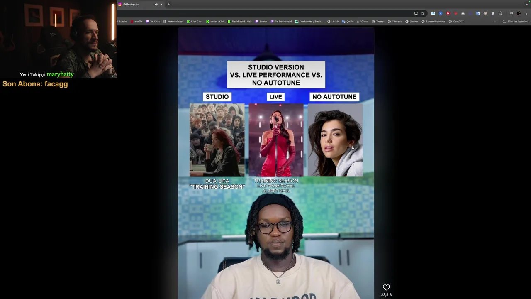Open the Twitter bookmark
531x299 pixels.
378,22
